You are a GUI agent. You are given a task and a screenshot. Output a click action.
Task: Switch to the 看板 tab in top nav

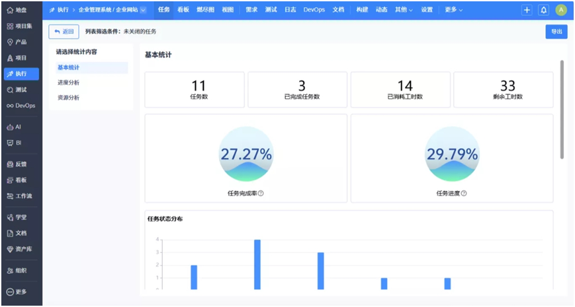[183, 10]
